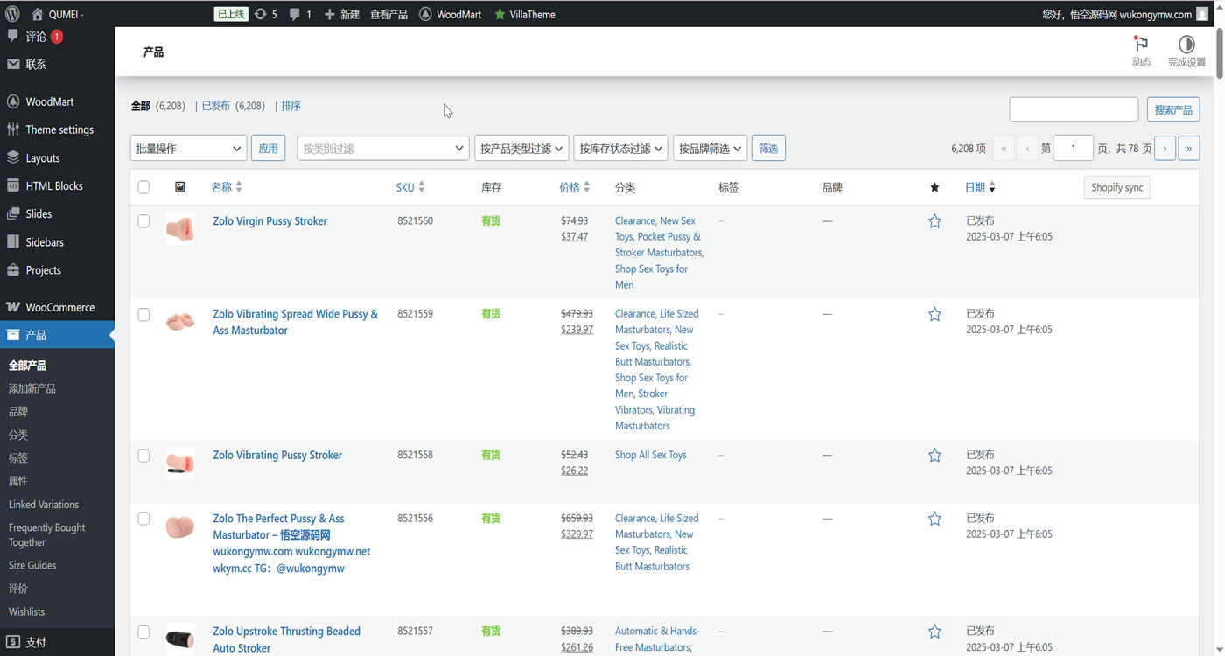Image resolution: width=1225 pixels, height=656 pixels.
Task: Open 添加新产品 submenu link
Action: click(32, 388)
